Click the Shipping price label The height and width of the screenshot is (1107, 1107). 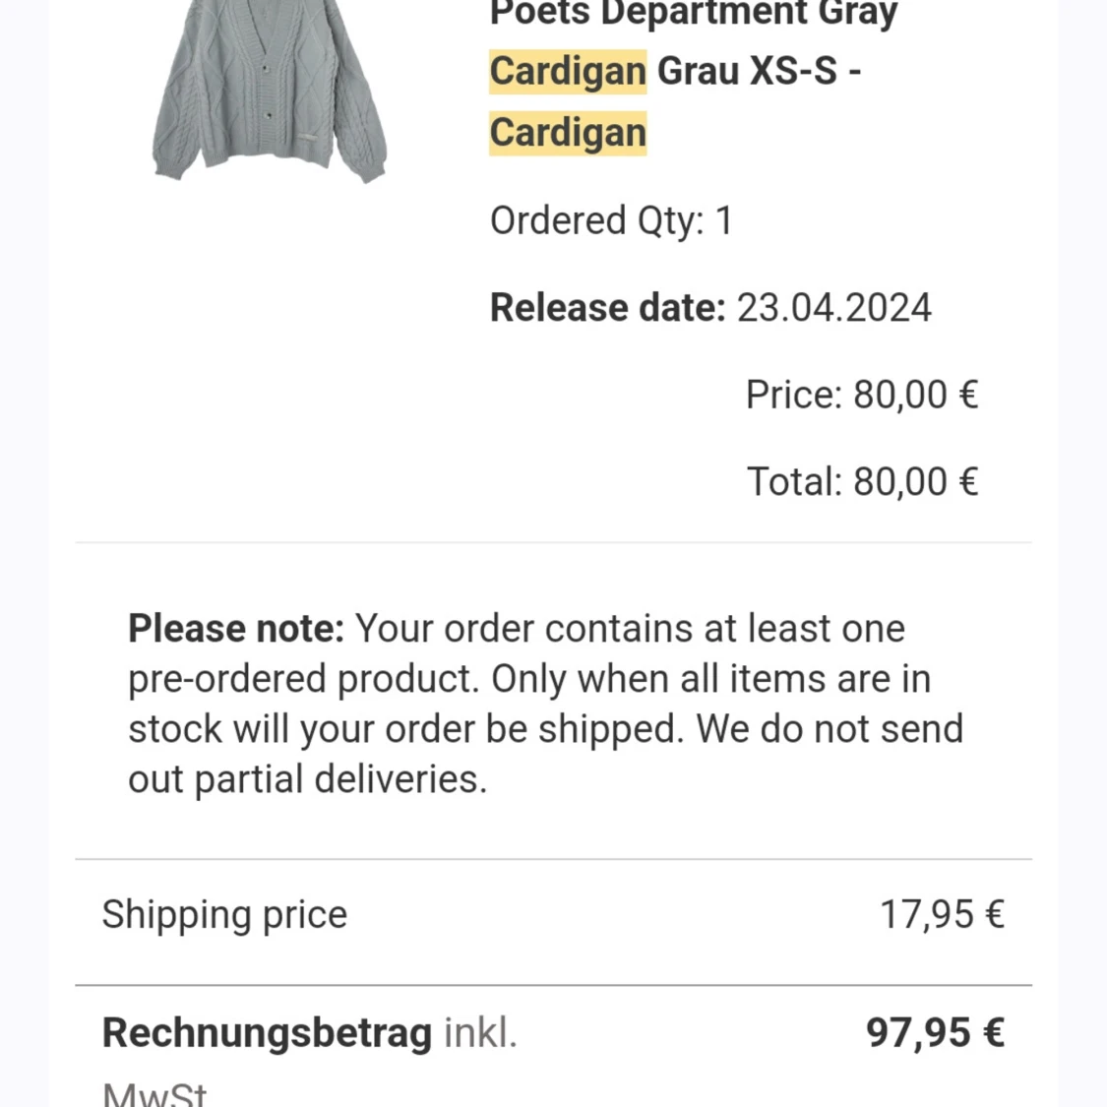(x=224, y=914)
